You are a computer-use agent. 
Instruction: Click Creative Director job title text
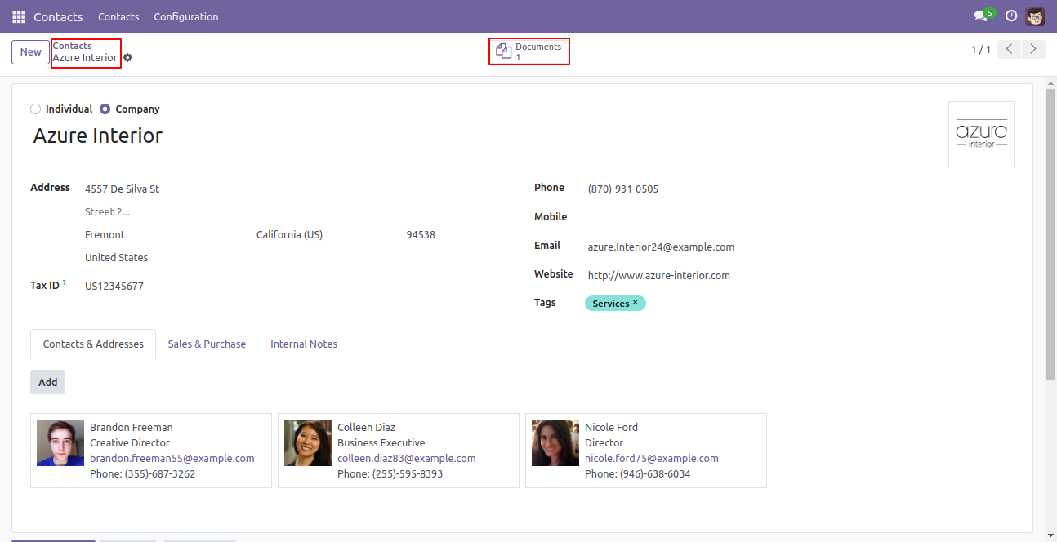pyautogui.click(x=130, y=442)
